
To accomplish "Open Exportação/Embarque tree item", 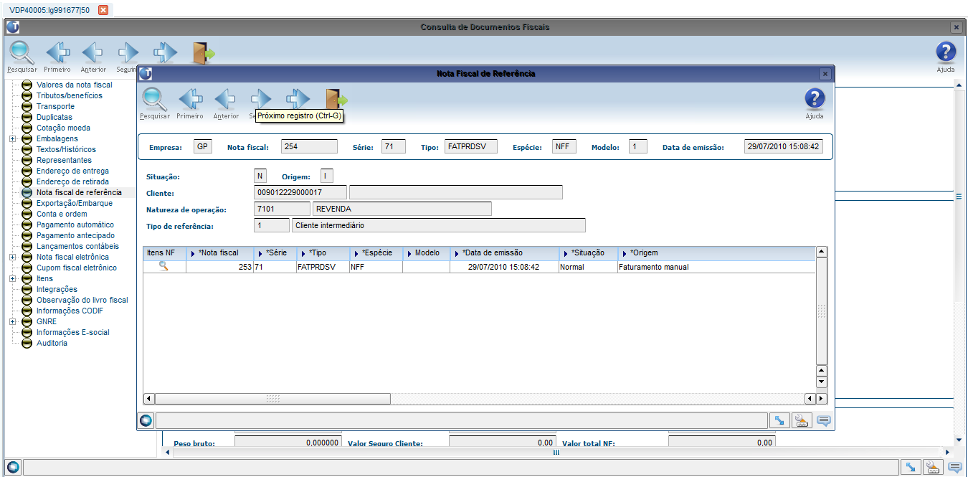I will (x=74, y=203).
